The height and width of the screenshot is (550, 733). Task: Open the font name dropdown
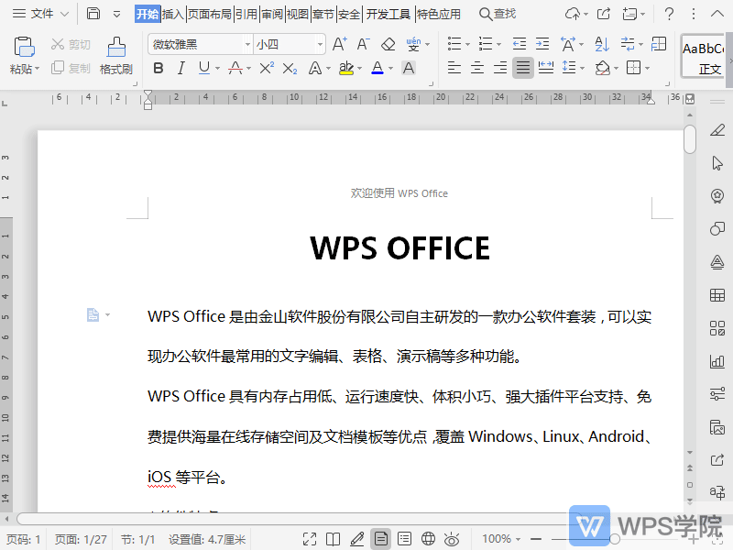coord(247,43)
